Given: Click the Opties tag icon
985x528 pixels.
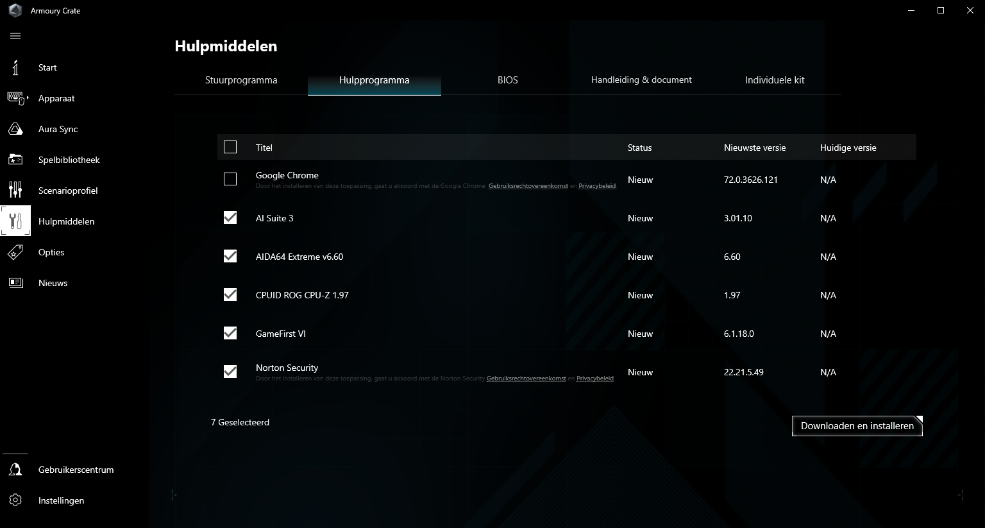Looking at the screenshot, I should tap(15, 252).
